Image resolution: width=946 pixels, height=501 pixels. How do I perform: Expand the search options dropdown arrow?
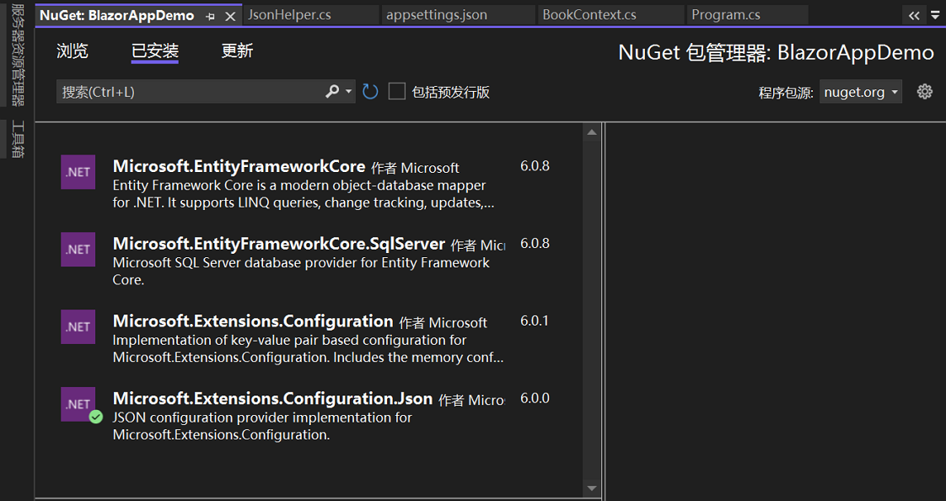348,91
